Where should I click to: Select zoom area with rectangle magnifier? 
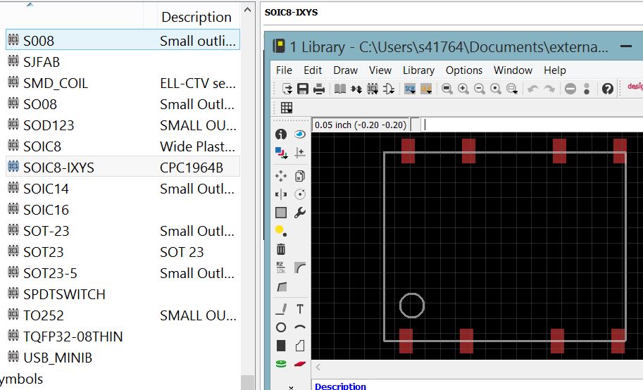512,89
